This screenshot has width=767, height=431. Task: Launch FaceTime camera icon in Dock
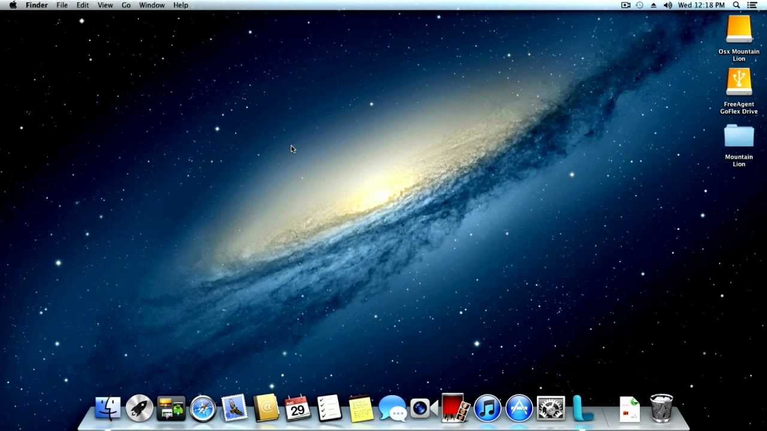(424, 409)
